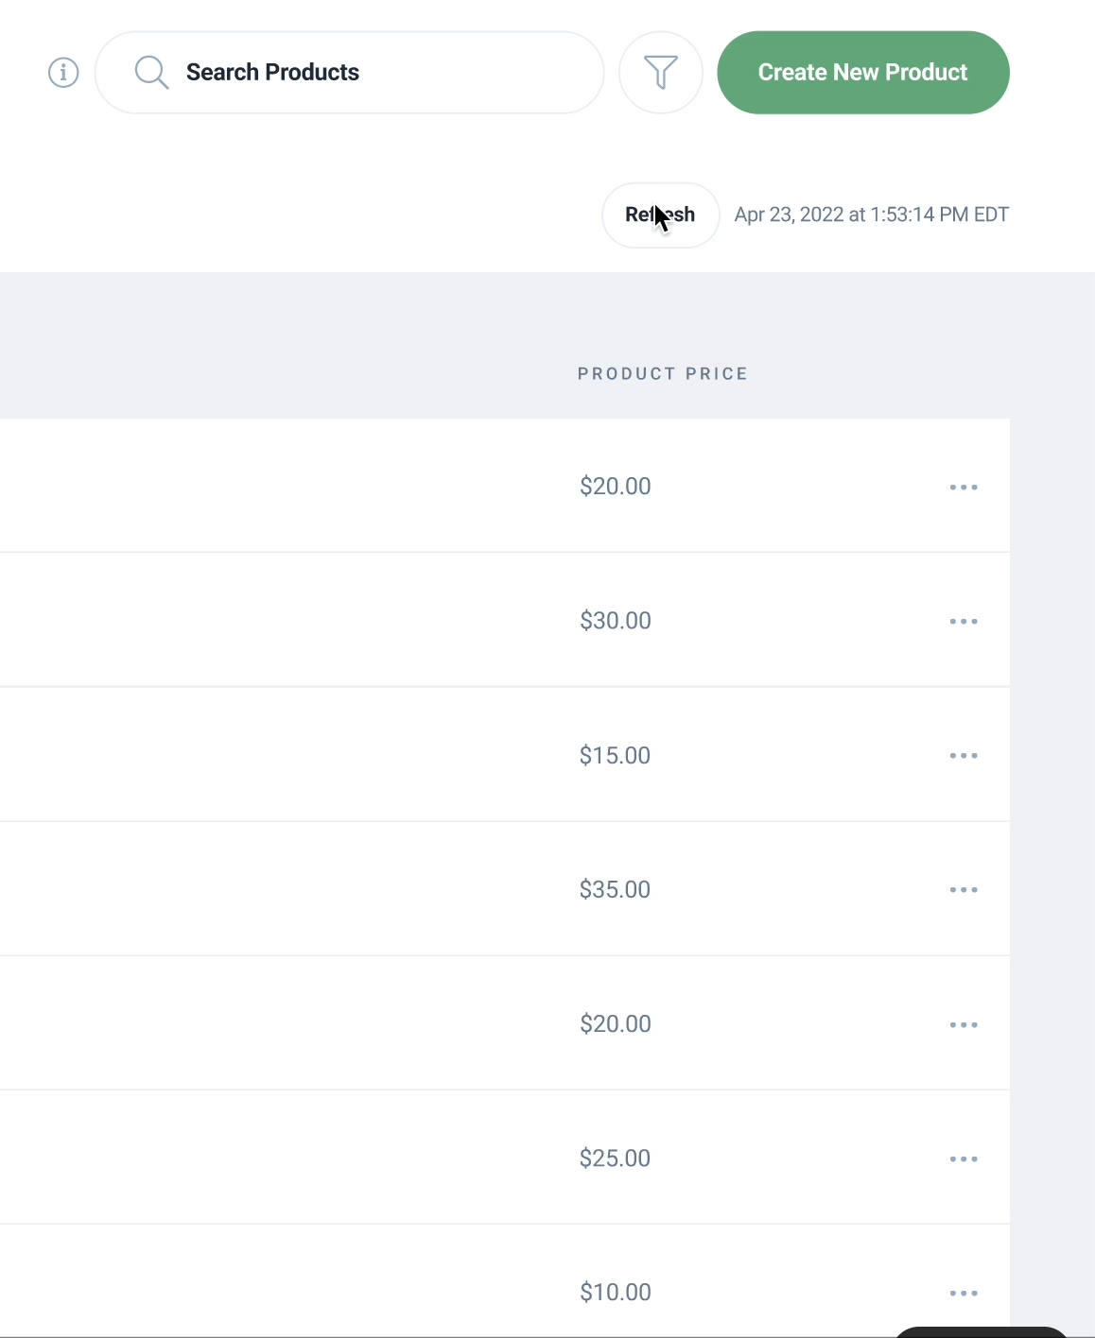Image resolution: width=1095 pixels, height=1338 pixels.
Task: Focus the Search Products field
Action: coord(350,73)
